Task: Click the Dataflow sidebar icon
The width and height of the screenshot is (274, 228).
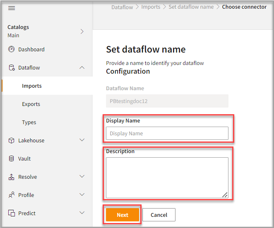Action: (x=12, y=68)
